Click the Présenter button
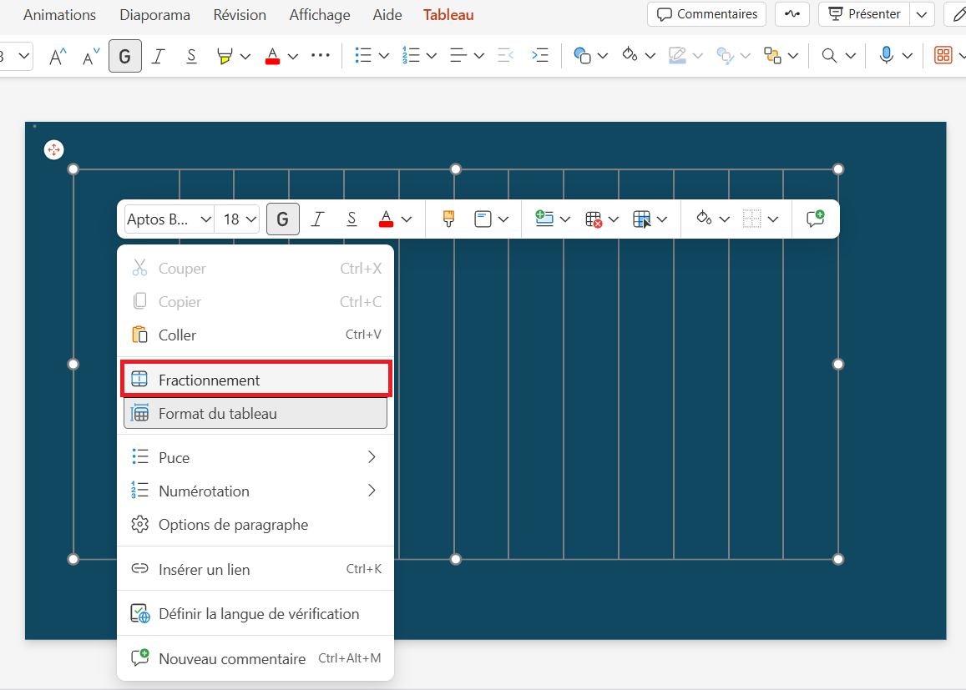This screenshot has height=690, width=966. point(863,13)
